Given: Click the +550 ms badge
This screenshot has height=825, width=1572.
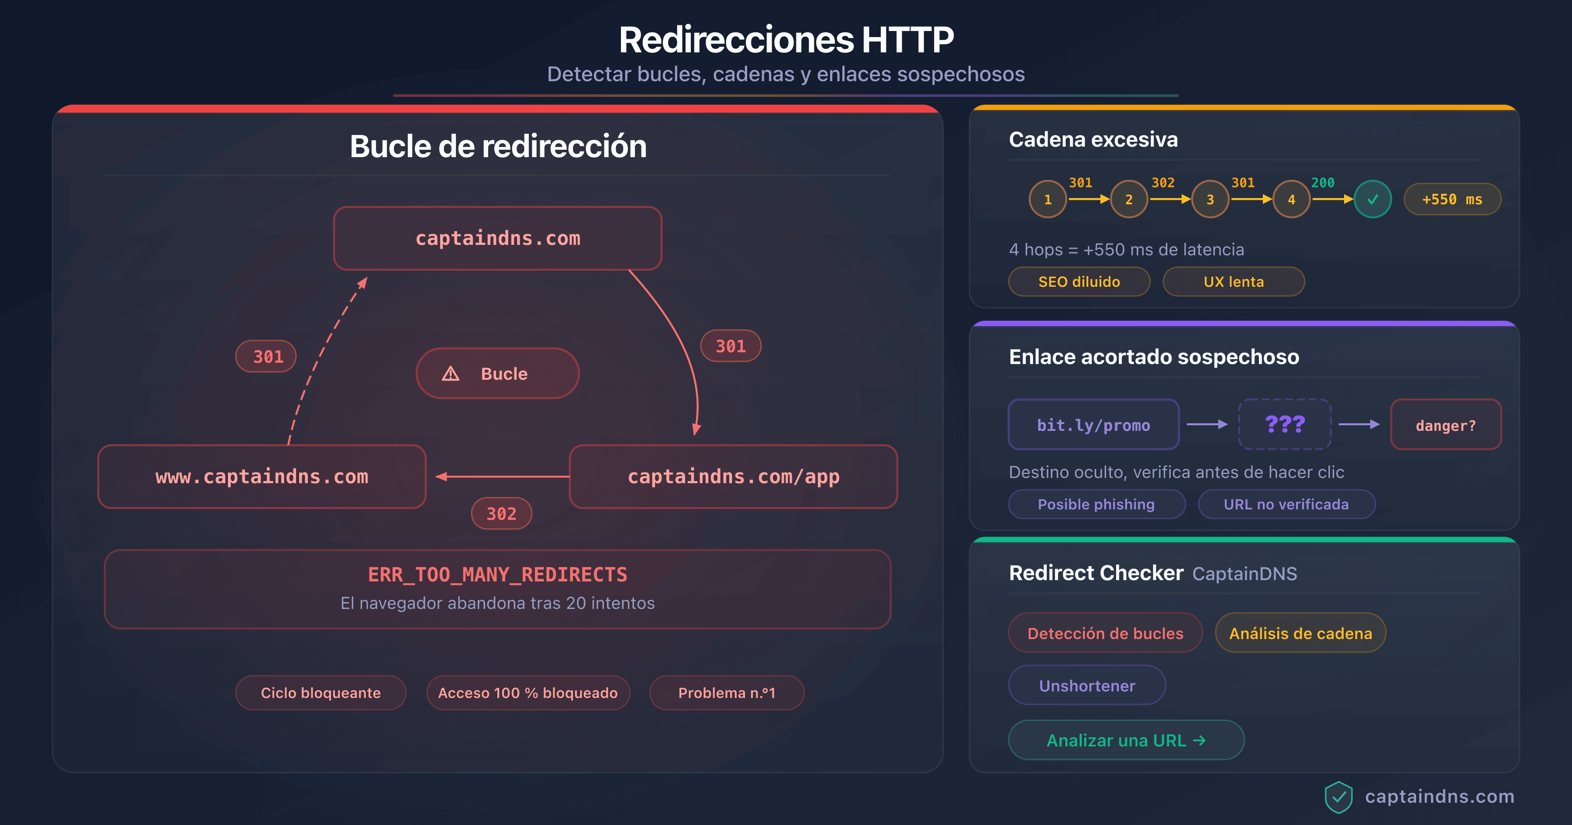Looking at the screenshot, I should tap(1452, 199).
